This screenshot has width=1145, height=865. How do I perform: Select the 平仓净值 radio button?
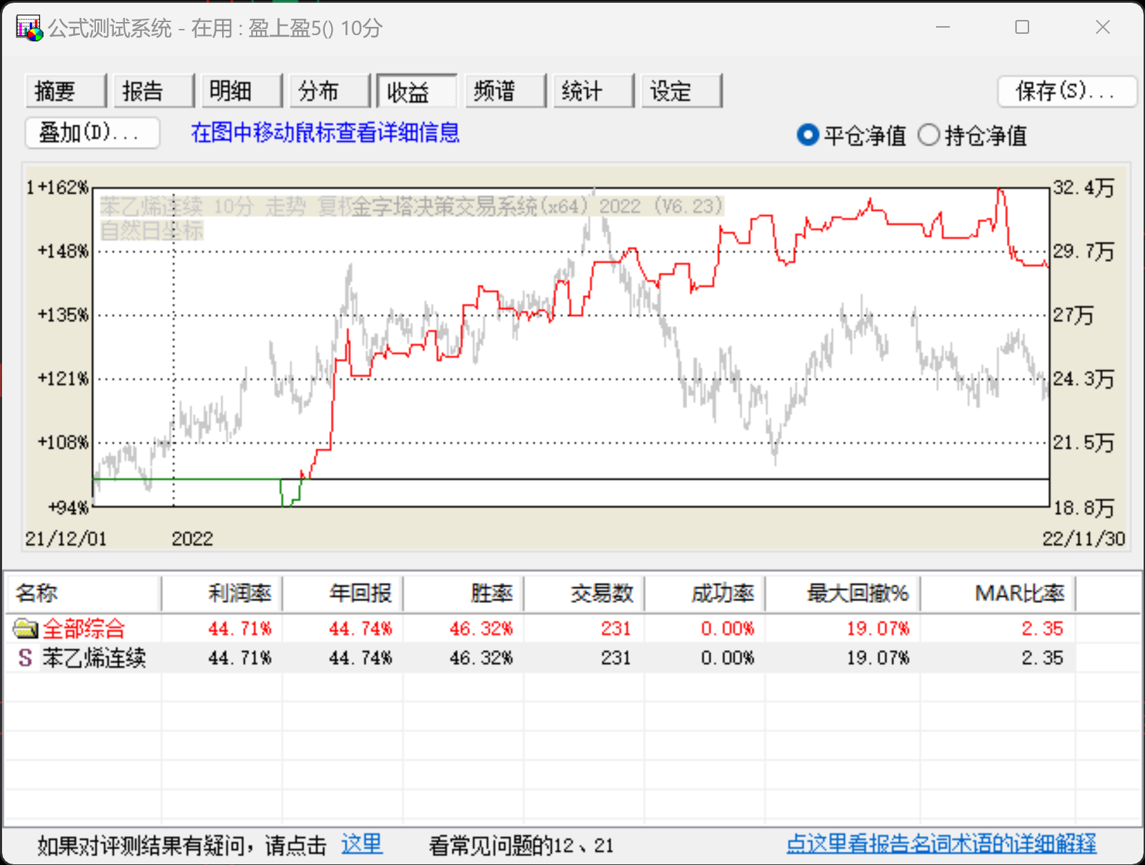[807, 135]
